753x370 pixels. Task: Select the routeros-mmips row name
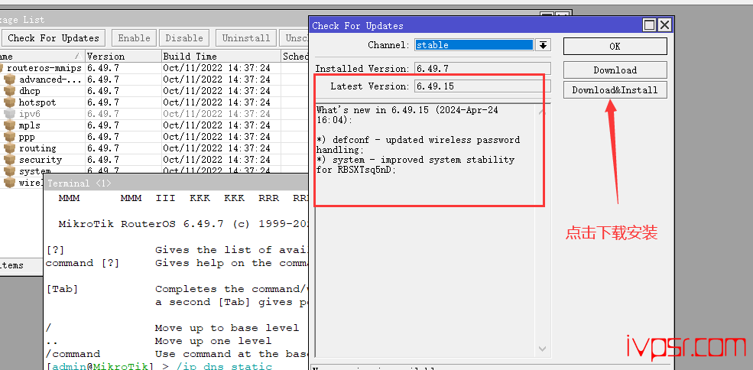tap(44, 68)
